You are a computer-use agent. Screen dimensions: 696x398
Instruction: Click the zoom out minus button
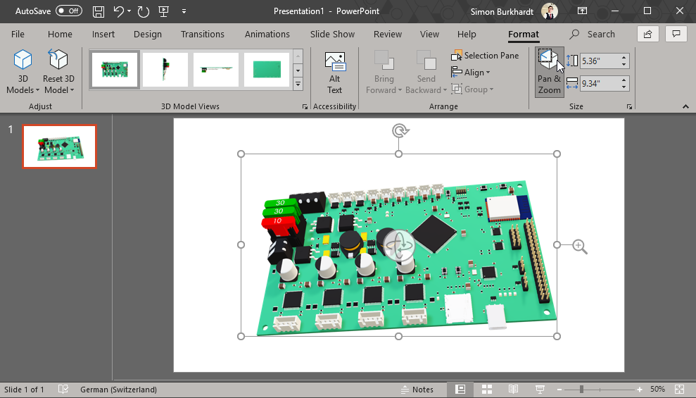pos(559,390)
